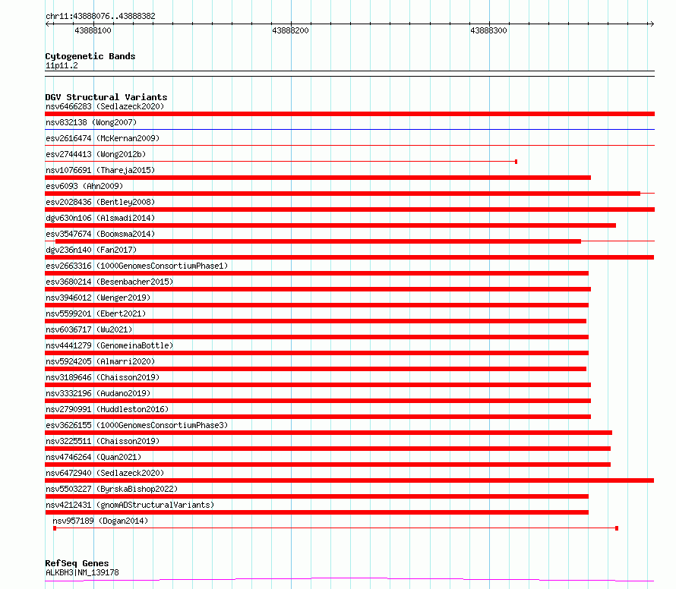Click the right end marker of nsv957189
The height and width of the screenshot is (589, 676).
point(617,528)
